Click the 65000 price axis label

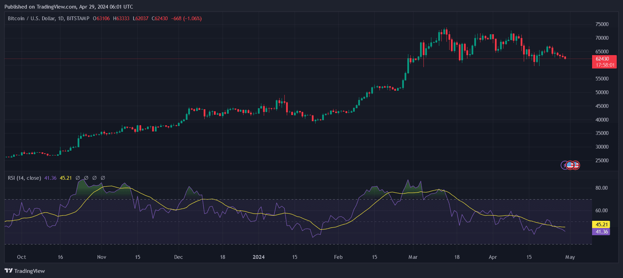(x=602, y=52)
